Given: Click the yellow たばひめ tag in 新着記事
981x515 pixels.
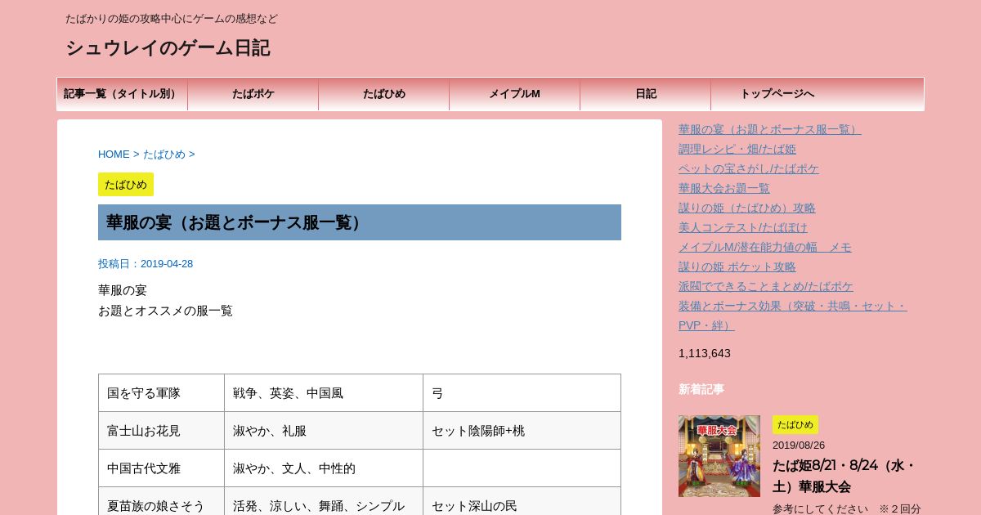Looking at the screenshot, I should click(795, 425).
